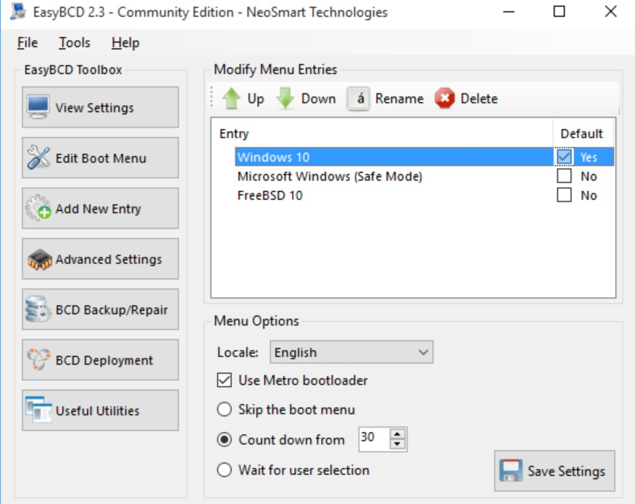The height and width of the screenshot is (504, 635).
Task: Click the Save Settings button
Action: (554, 471)
